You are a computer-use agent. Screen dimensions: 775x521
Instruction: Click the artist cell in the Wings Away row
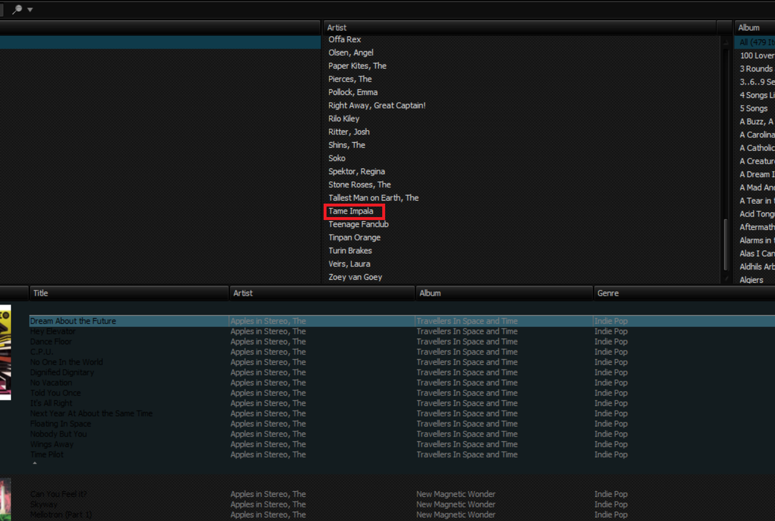[268, 444]
